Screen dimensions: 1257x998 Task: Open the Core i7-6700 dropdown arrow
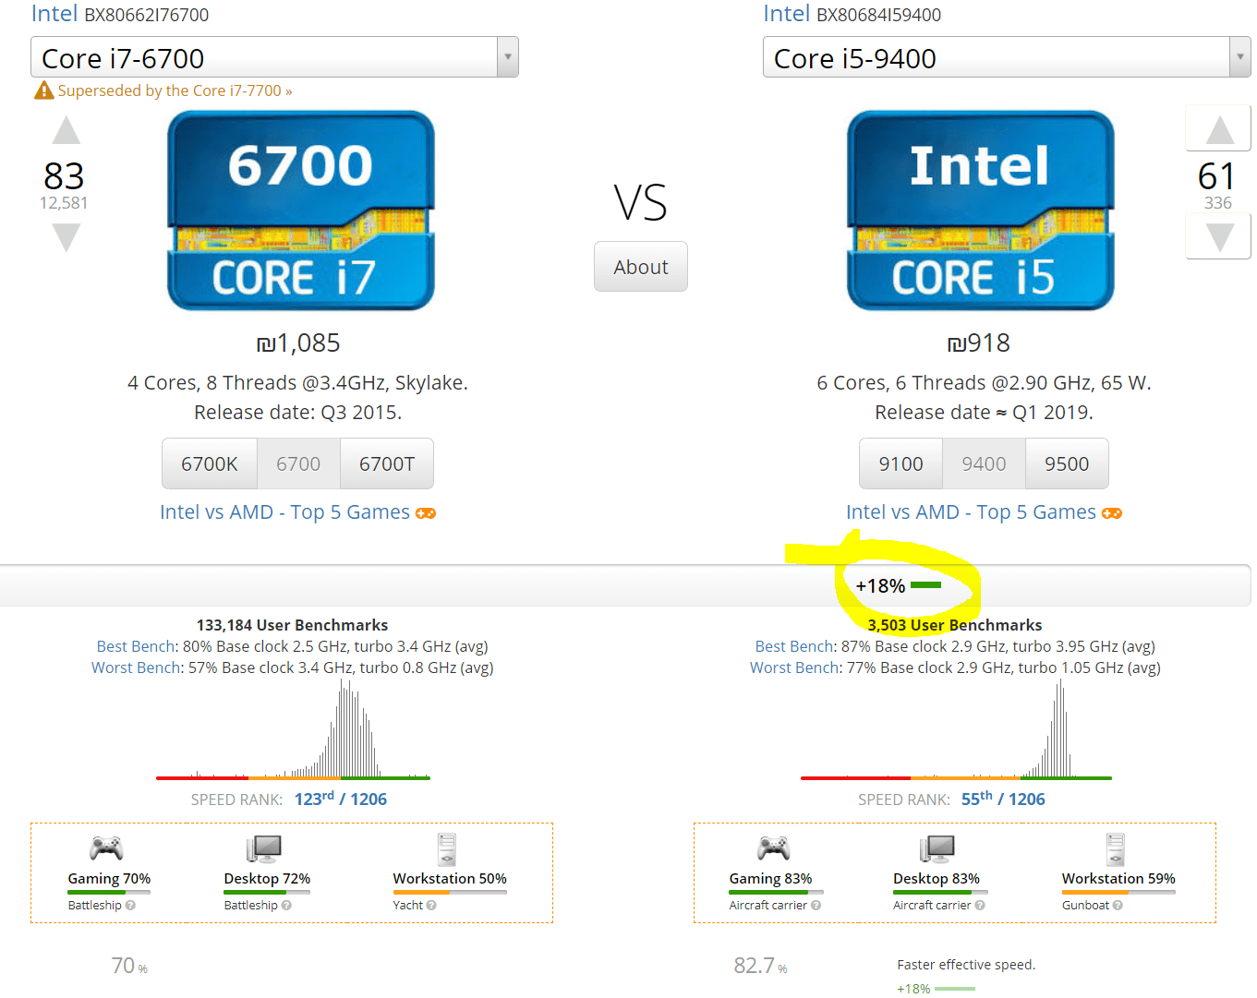click(507, 57)
